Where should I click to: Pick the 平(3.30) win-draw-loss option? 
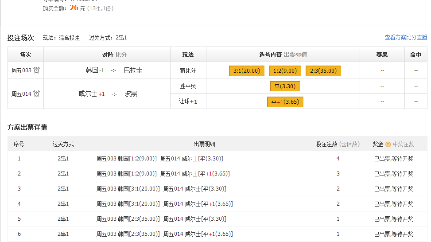point(285,86)
